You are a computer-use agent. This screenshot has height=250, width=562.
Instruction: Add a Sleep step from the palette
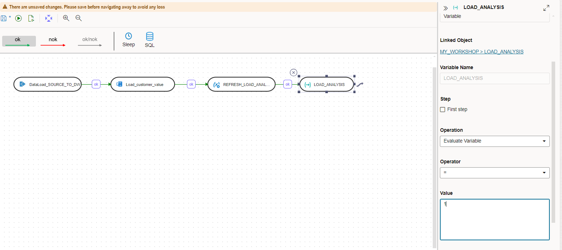point(129,40)
